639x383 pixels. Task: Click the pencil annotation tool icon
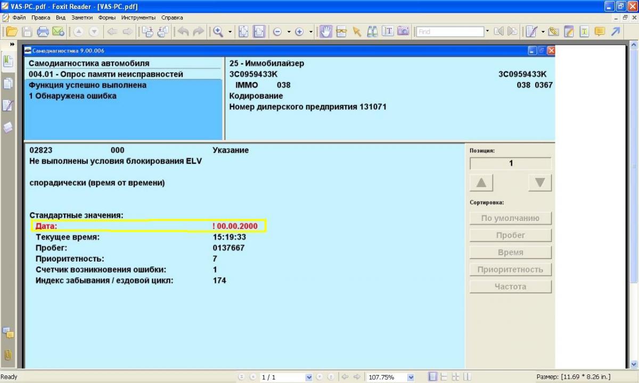point(531,31)
